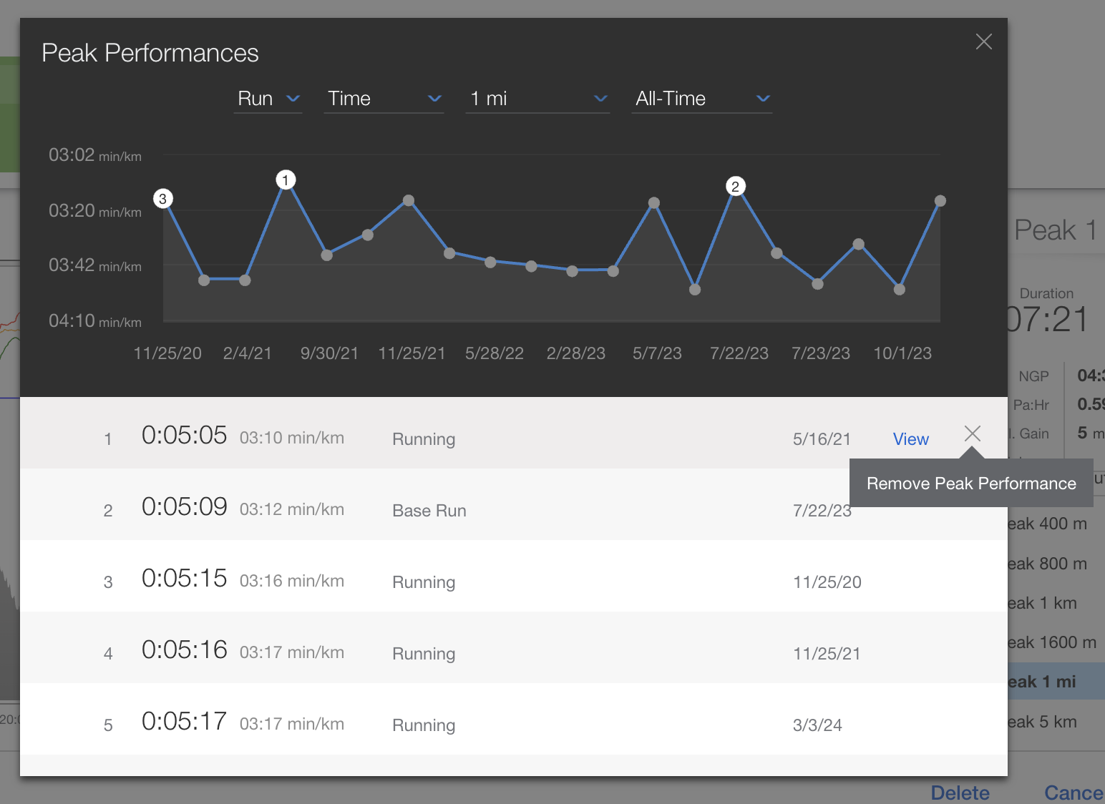Remove the 5/16/21 peak performance
The height and width of the screenshot is (804, 1105).
tap(972, 433)
